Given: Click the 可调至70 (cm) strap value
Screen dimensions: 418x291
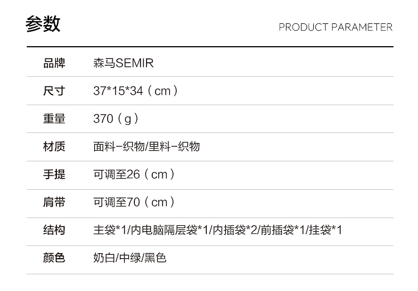Looking at the screenshot, I should point(134,202).
